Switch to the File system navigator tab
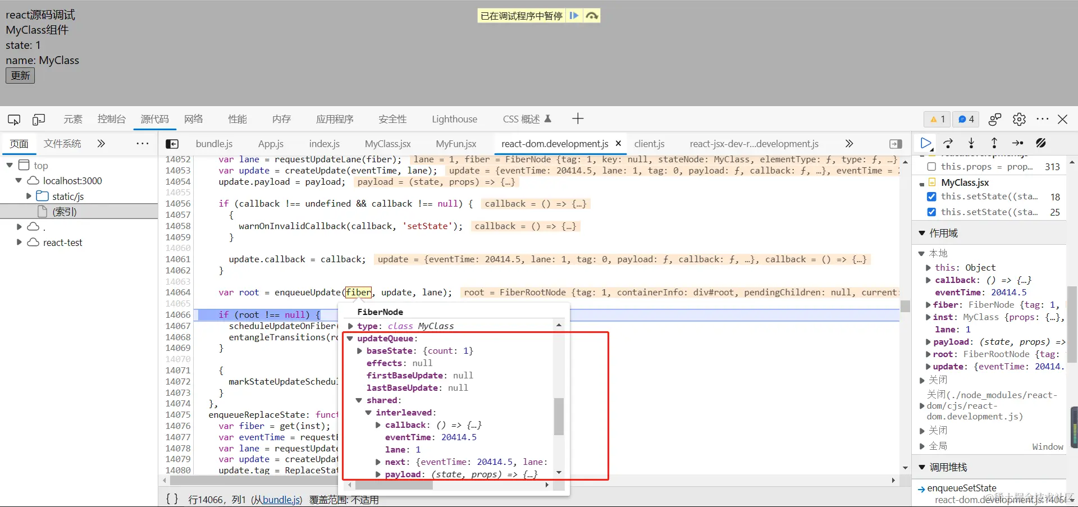This screenshot has width=1078, height=507. (x=62, y=144)
